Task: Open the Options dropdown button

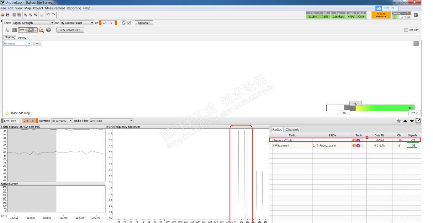Action: point(144,23)
